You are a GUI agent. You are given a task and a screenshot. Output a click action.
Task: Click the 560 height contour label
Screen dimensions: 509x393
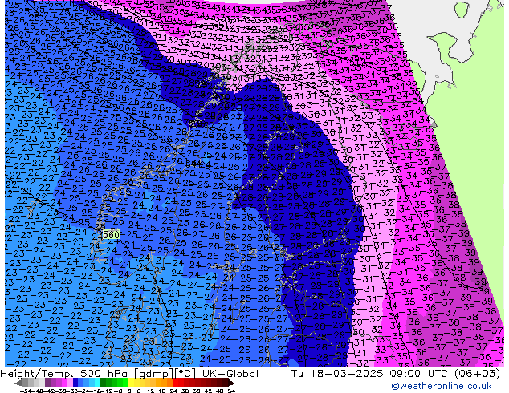(x=111, y=234)
